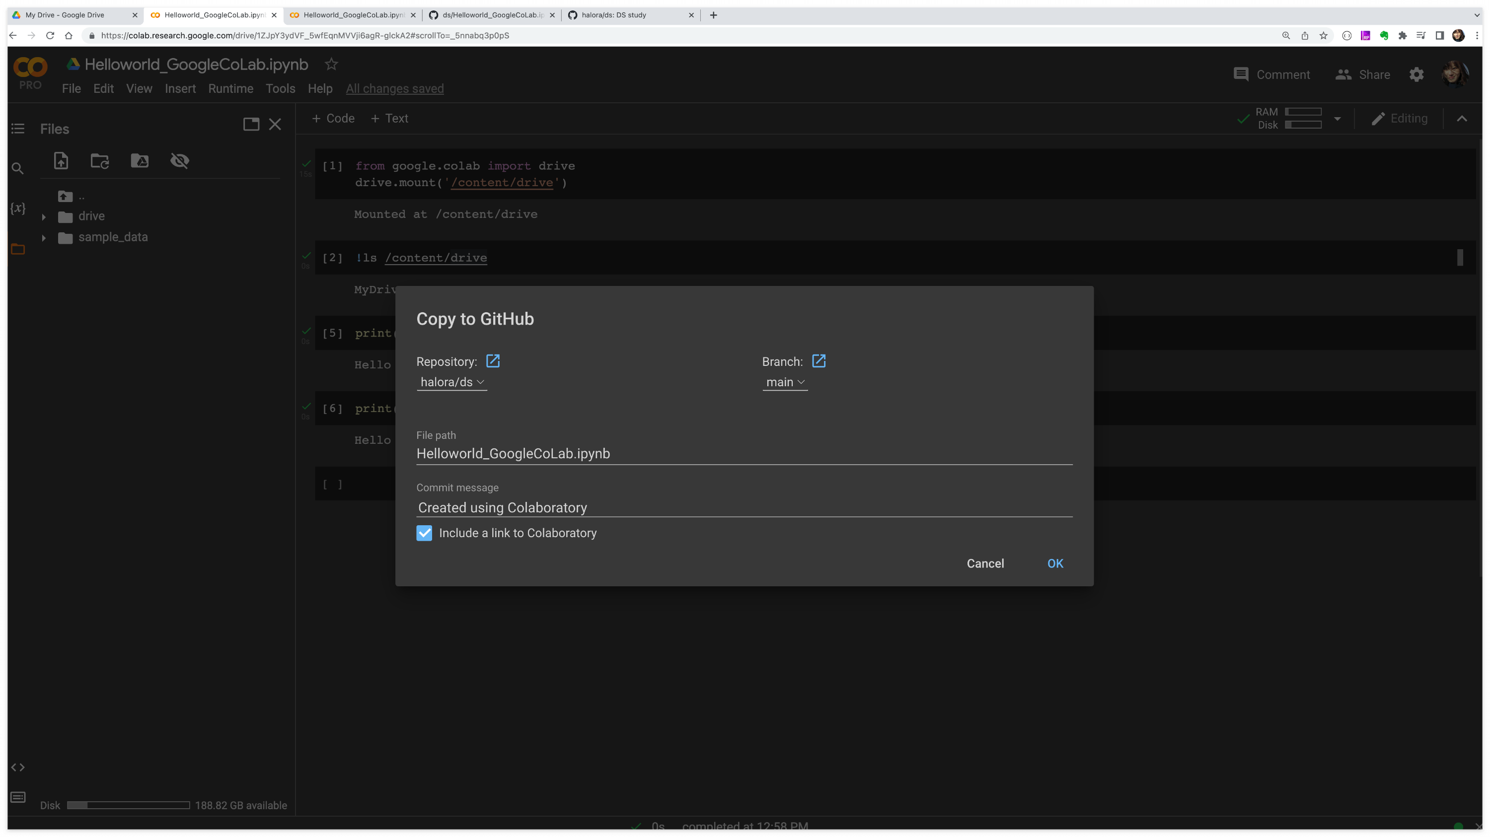Open the Find and replace sidebar icon
The image size is (1490, 837).
(18, 169)
